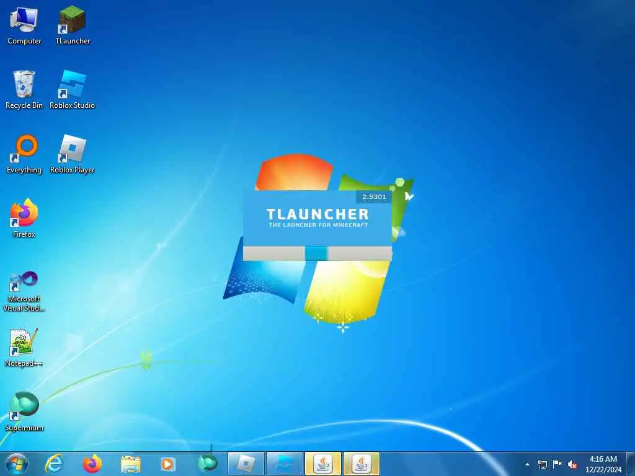Click the TLauncher splash loading progress bar
This screenshot has height=476, width=635.
point(317,253)
